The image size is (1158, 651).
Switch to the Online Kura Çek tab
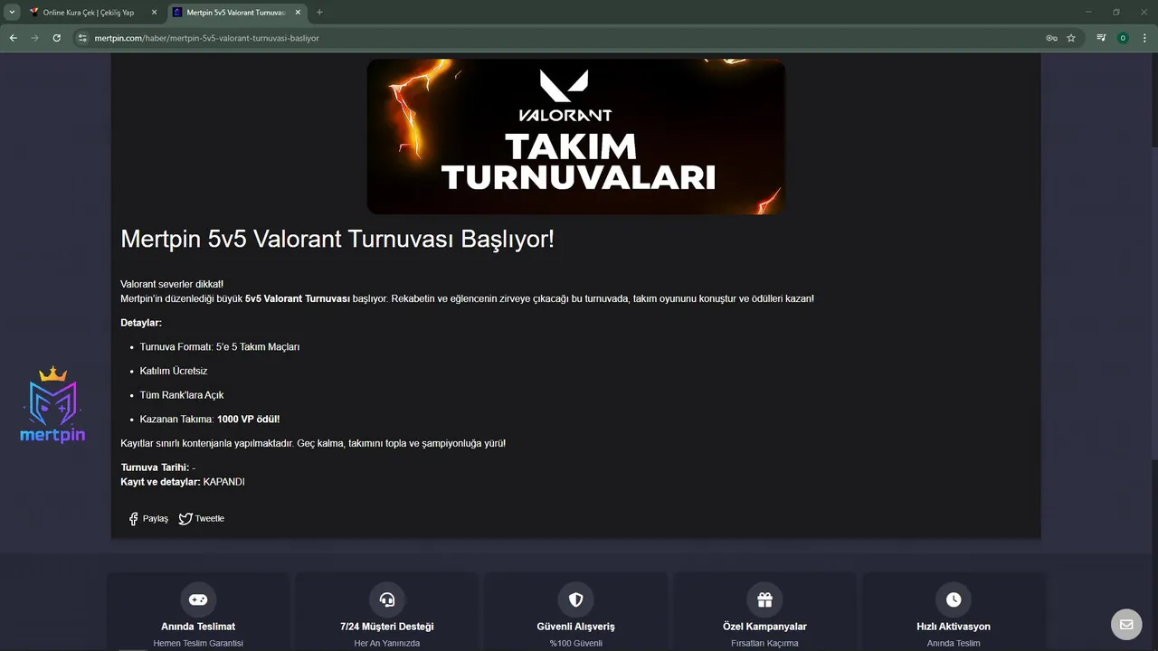93,13
